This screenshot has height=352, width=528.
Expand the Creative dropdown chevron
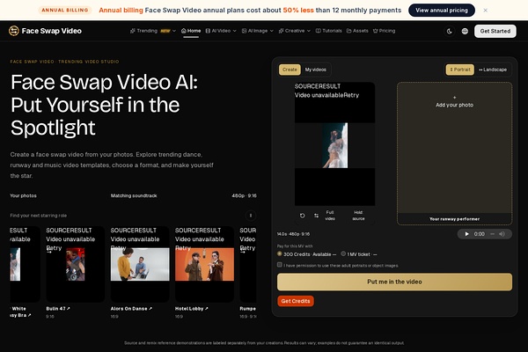tap(309, 31)
